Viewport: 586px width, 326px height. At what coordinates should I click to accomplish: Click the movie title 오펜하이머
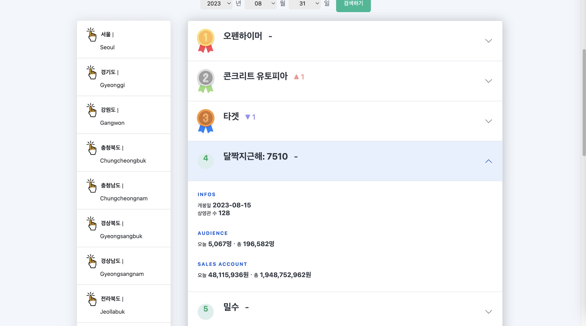(243, 36)
